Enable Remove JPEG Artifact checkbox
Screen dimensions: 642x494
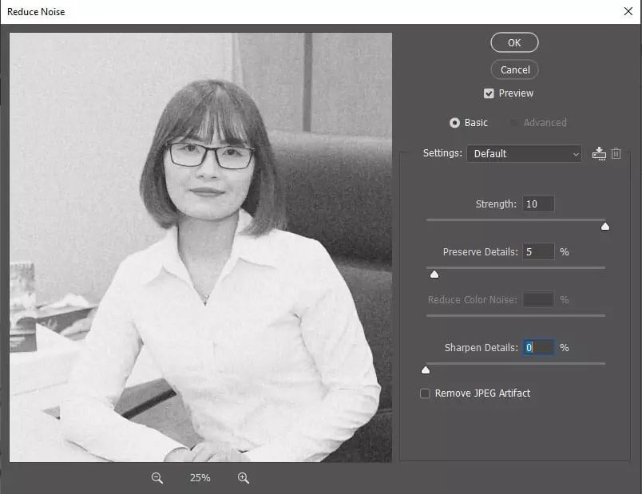click(426, 393)
